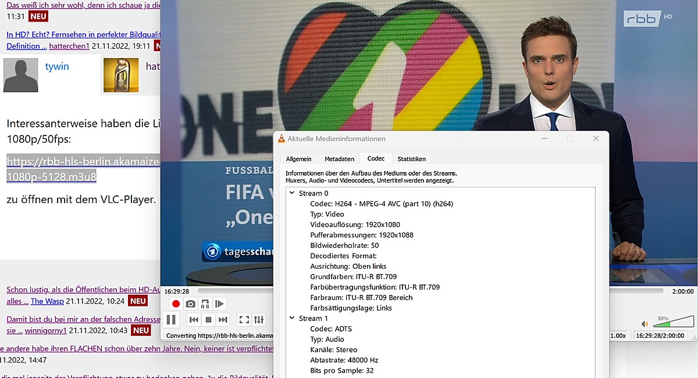Select the Codec: ADTS row
This screenshot has width=698, height=378.
331,329
